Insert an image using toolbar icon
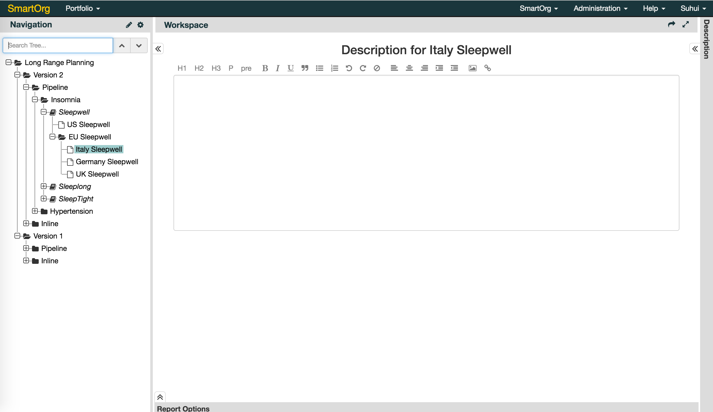713x412 pixels. 472,68
